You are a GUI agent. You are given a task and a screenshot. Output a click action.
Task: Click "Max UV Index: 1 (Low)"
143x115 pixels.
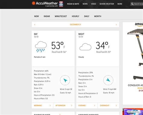tap(43, 74)
